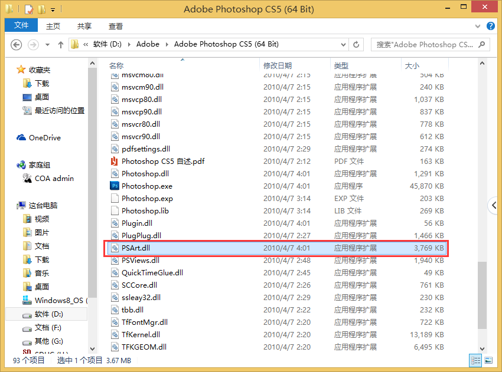Open 音乐 folder in sidebar

[42, 273]
